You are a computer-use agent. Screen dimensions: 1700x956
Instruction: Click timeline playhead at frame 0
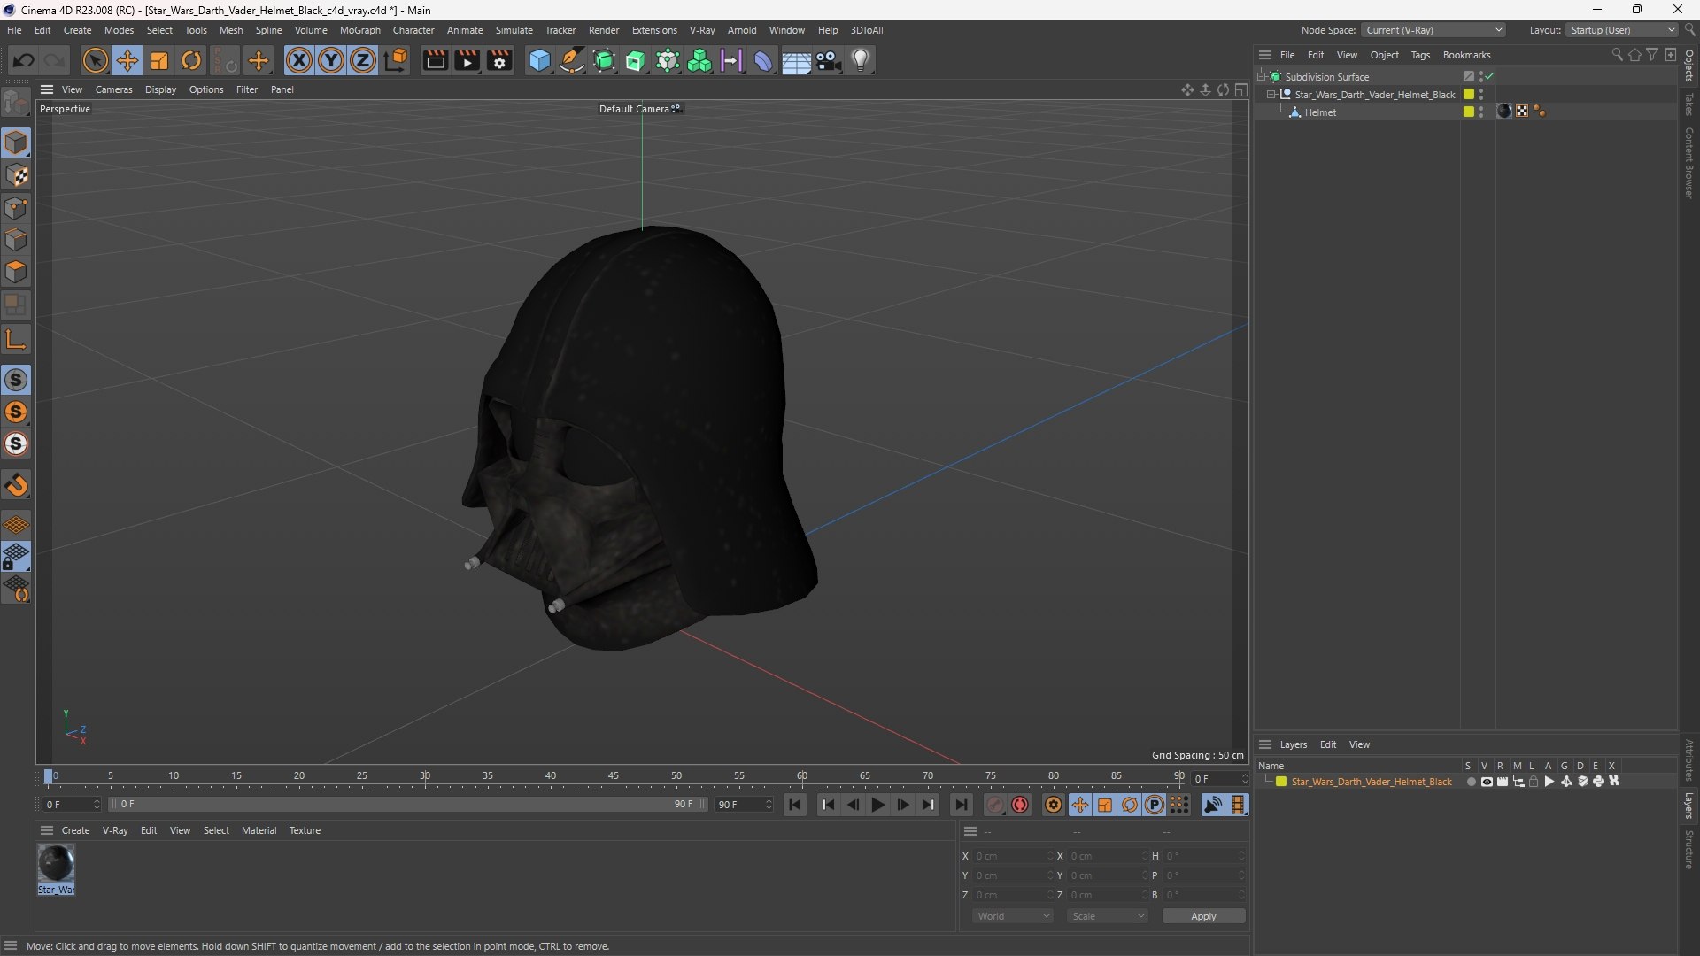point(48,776)
